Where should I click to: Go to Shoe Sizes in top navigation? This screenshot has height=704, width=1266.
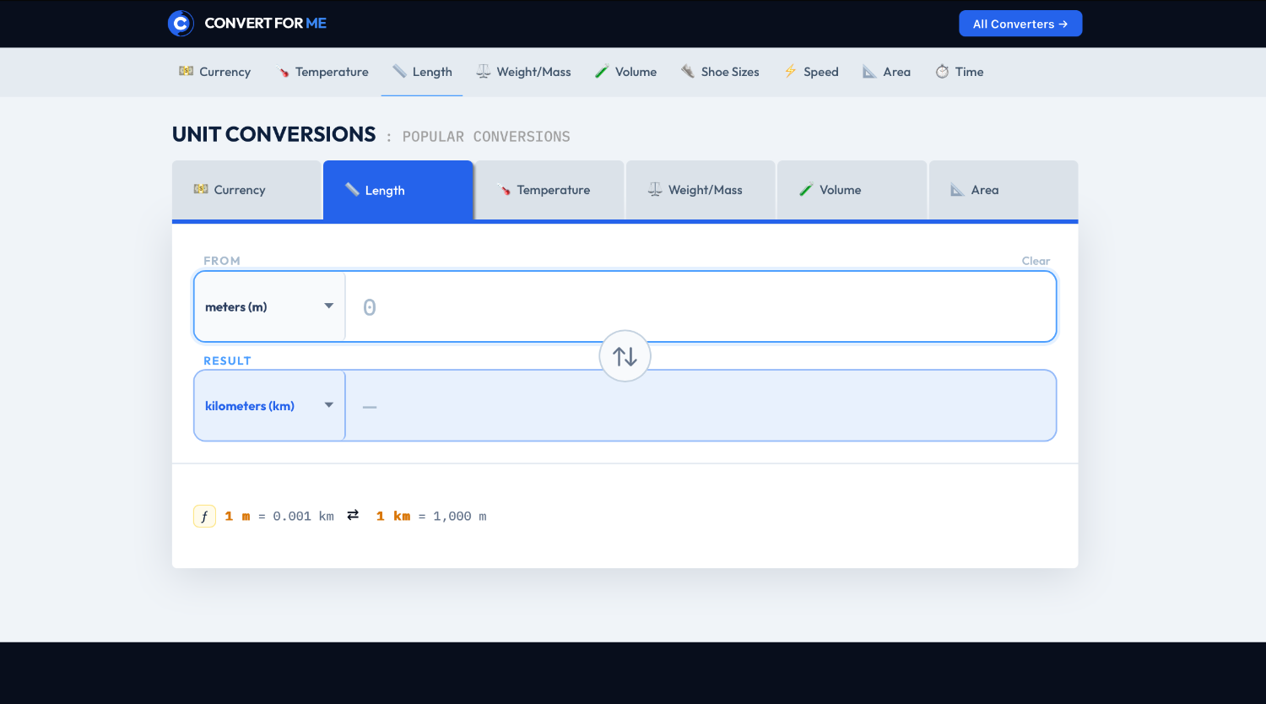(x=720, y=72)
